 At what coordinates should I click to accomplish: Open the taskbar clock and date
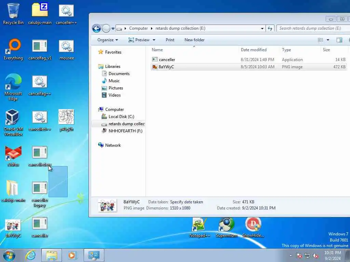[x=333, y=256]
